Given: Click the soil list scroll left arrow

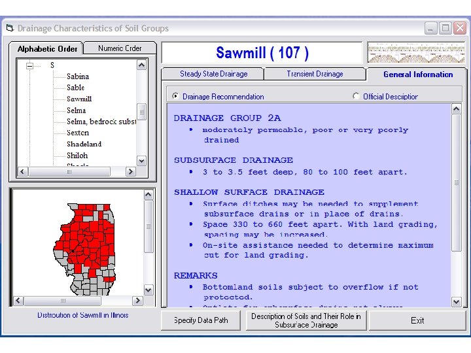Looking at the screenshot, I should [23, 171].
